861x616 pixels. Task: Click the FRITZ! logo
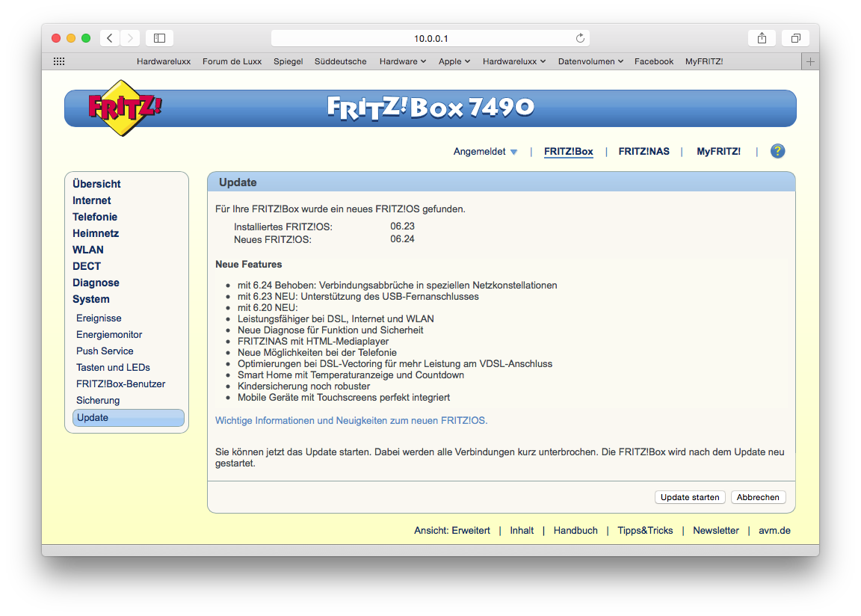point(124,108)
